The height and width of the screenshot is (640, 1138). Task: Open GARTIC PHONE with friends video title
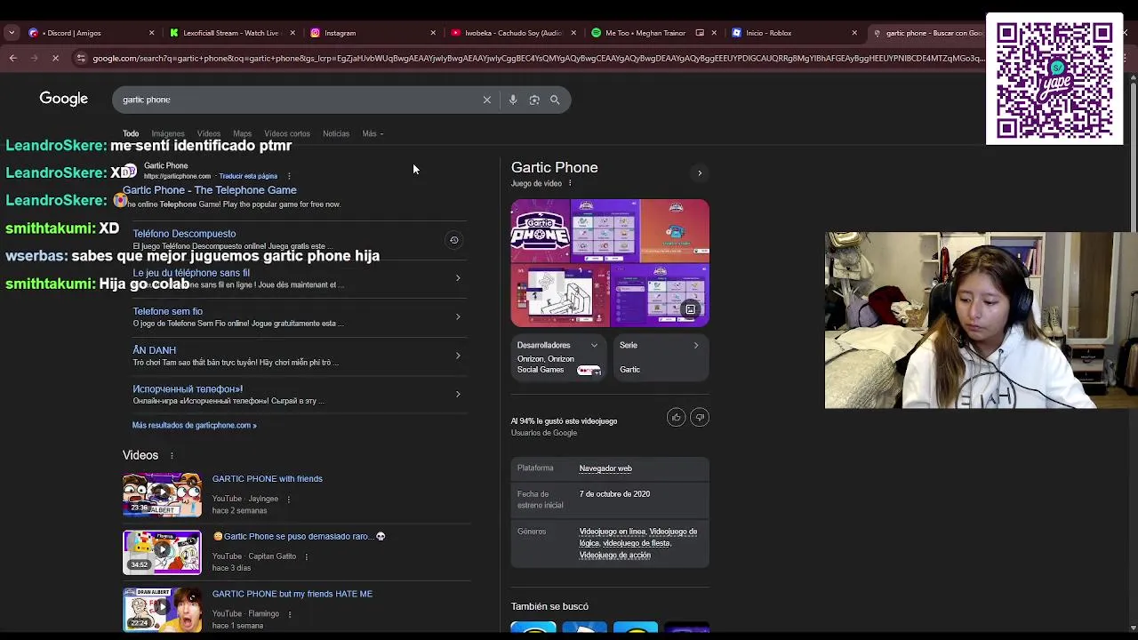coord(268,479)
